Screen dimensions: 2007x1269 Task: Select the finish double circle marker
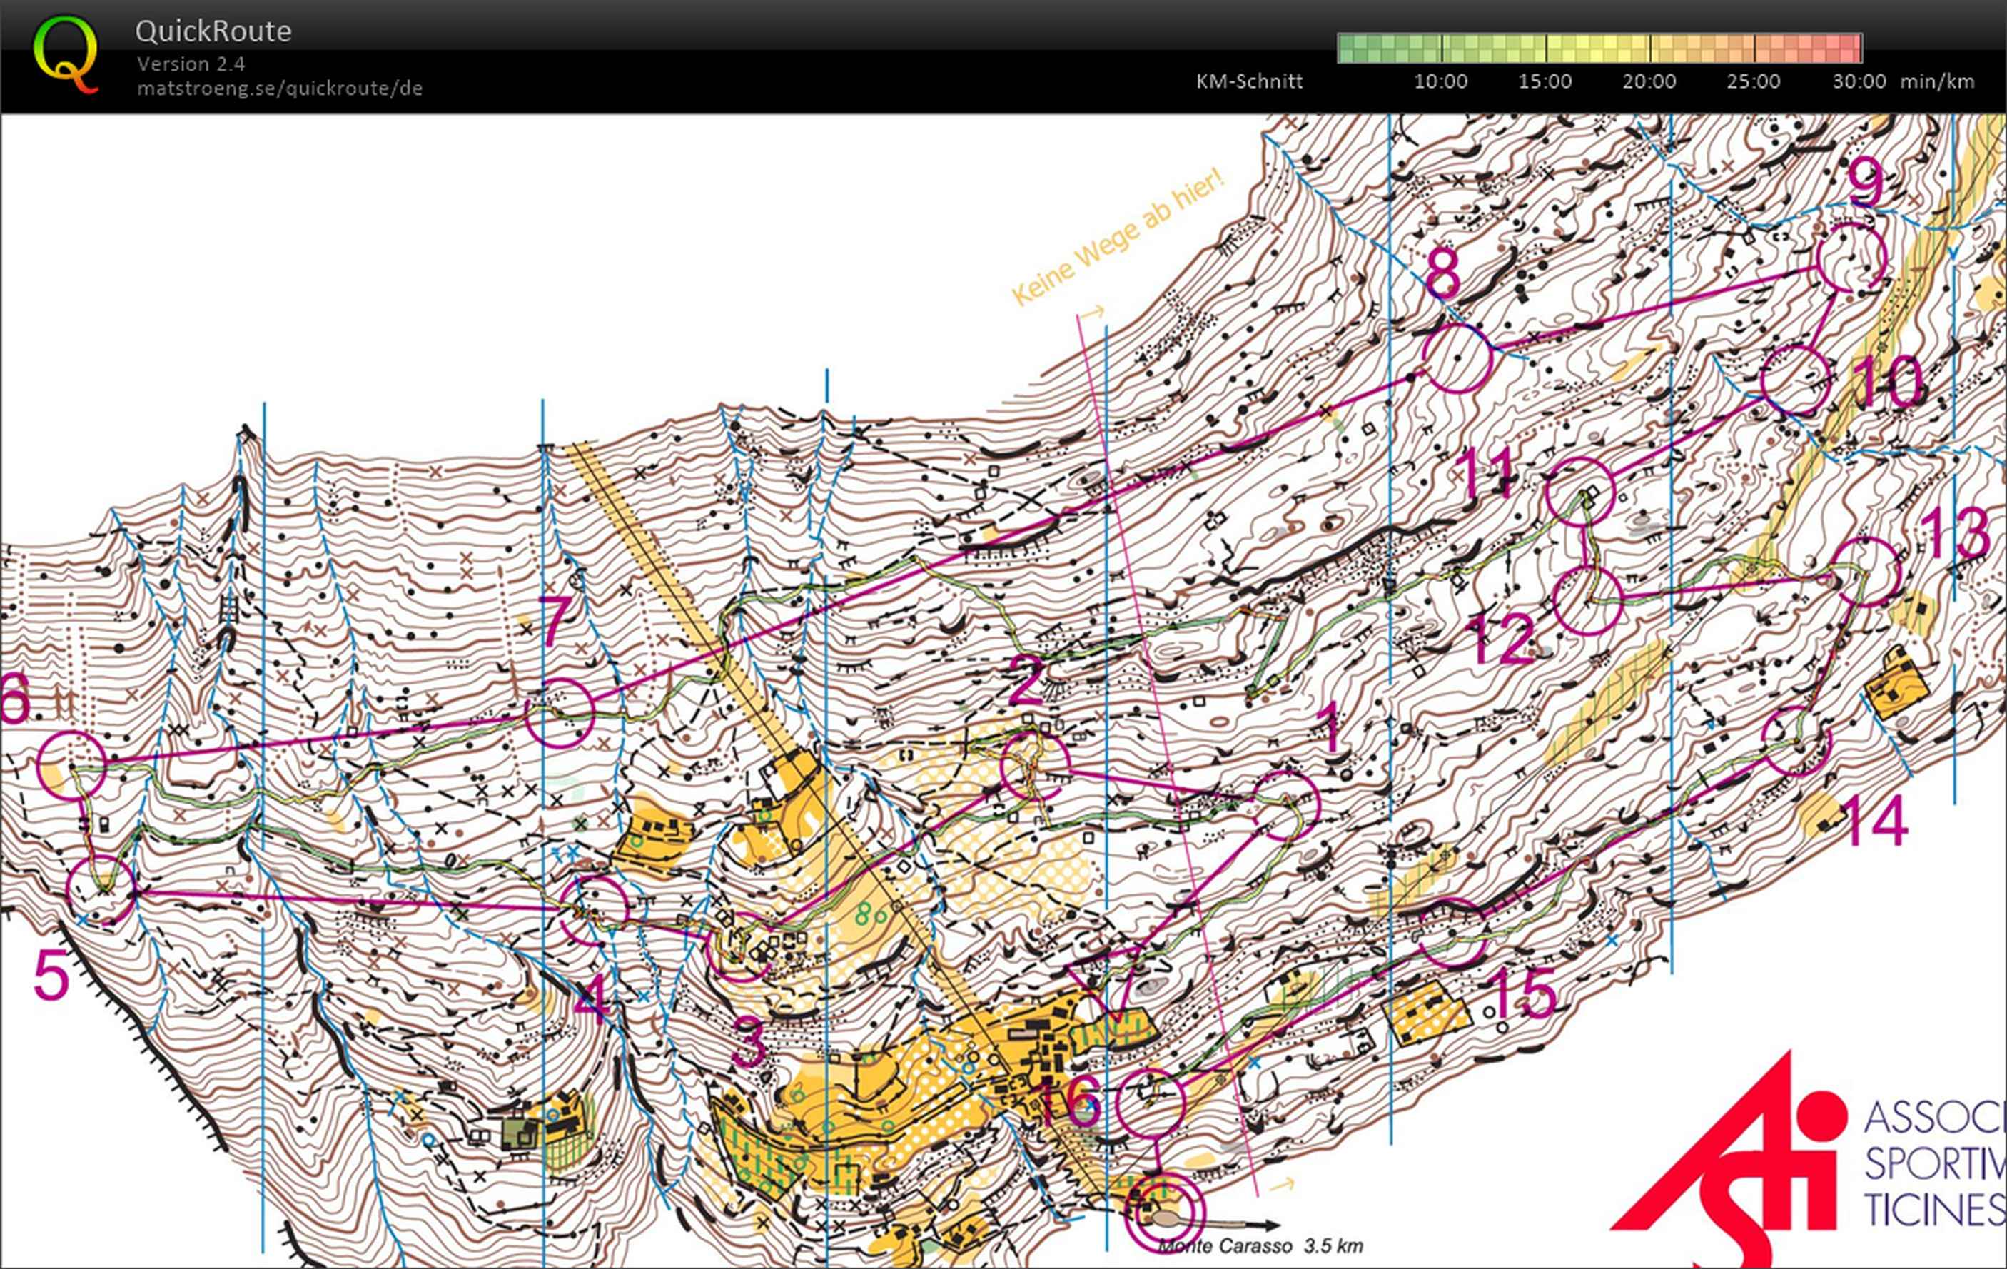pyautogui.click(x=1164, y=1213)
